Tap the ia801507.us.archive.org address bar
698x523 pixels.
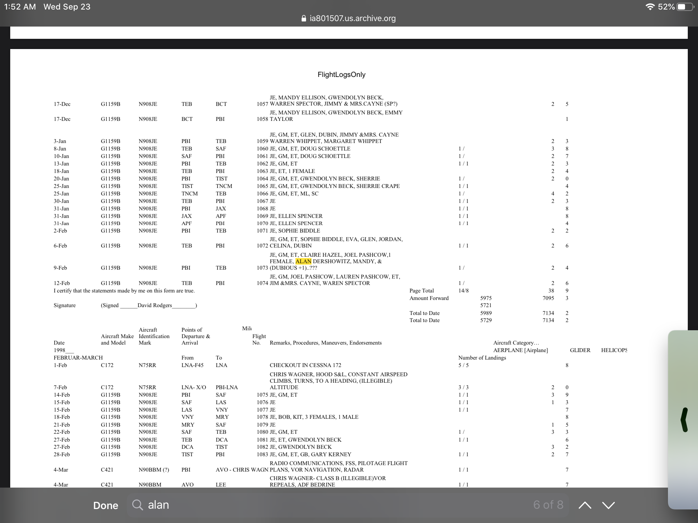pyautogui.click(x=349, y=18)
